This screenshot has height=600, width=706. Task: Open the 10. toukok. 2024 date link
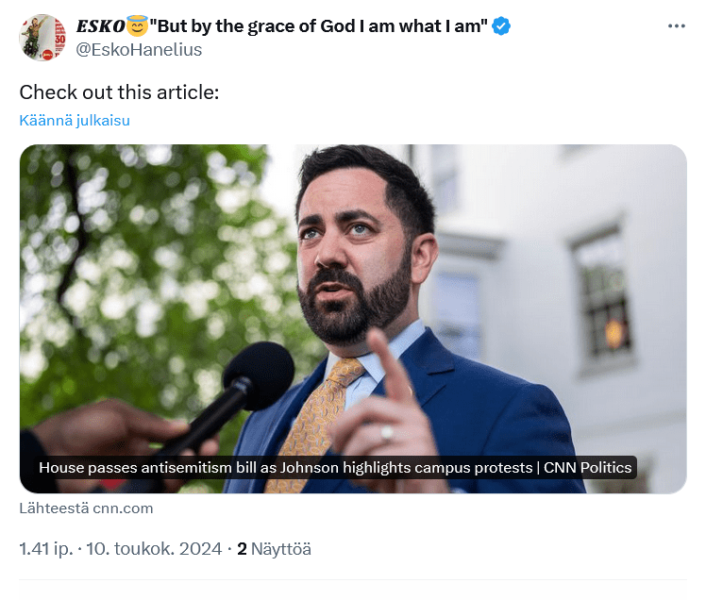[154, 548]
